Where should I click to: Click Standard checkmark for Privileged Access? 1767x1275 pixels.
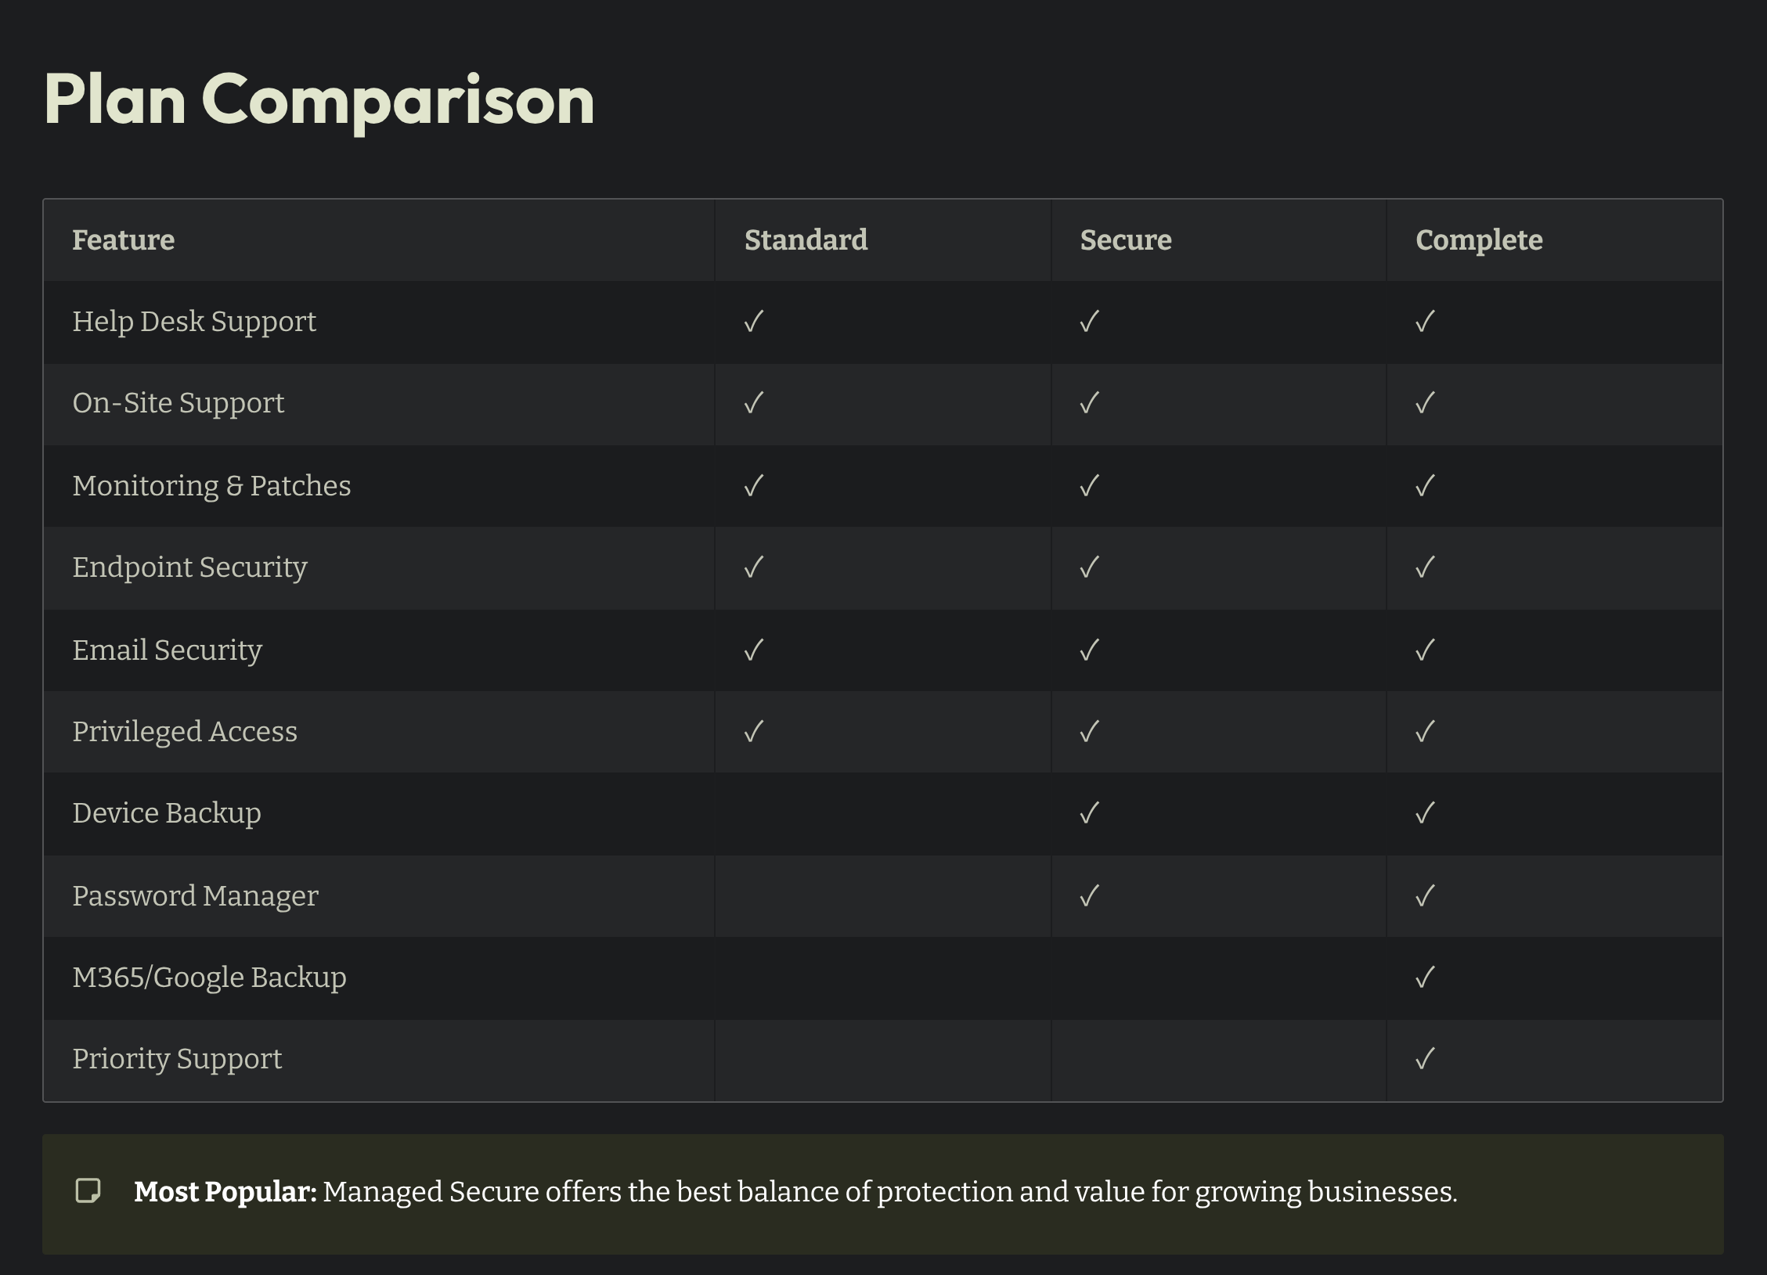pyautogui.click(x=754, y=732)
